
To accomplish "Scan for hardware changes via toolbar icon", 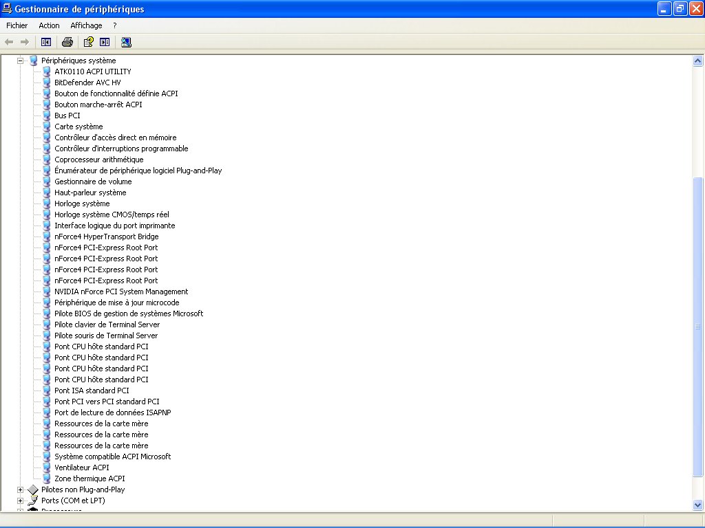I will click(127, 42).
